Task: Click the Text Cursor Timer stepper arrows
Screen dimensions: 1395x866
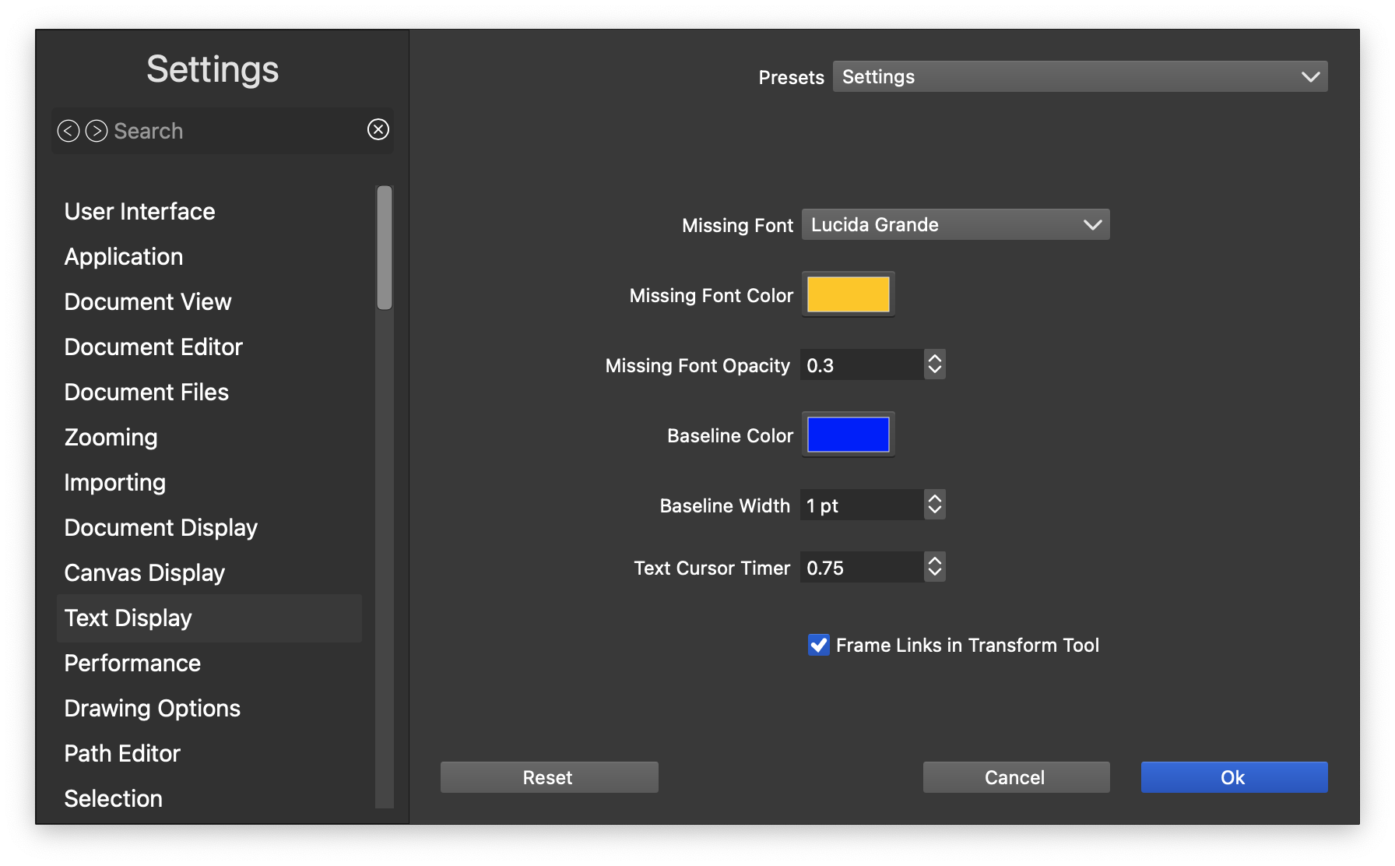Action: [x=935, y=567]
